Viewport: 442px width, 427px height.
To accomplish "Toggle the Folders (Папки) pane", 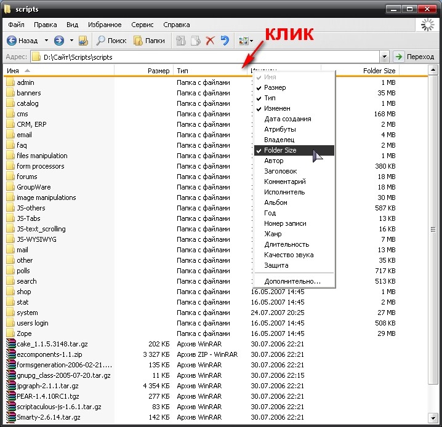I will pos(148,41).
